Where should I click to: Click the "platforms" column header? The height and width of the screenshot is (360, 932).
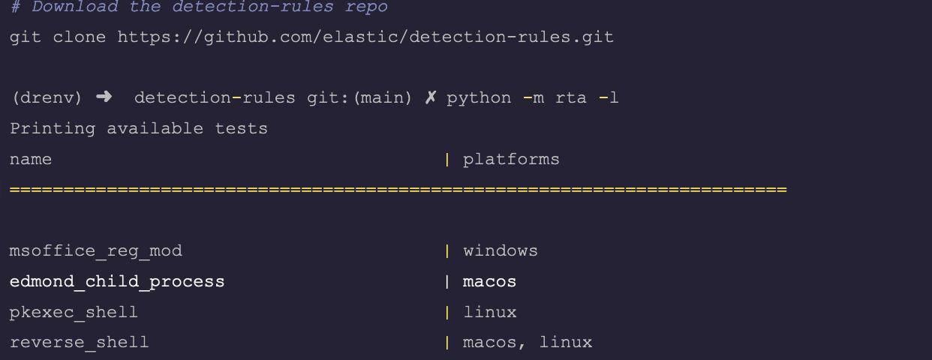pyautogui.click(x=511, y=159)
